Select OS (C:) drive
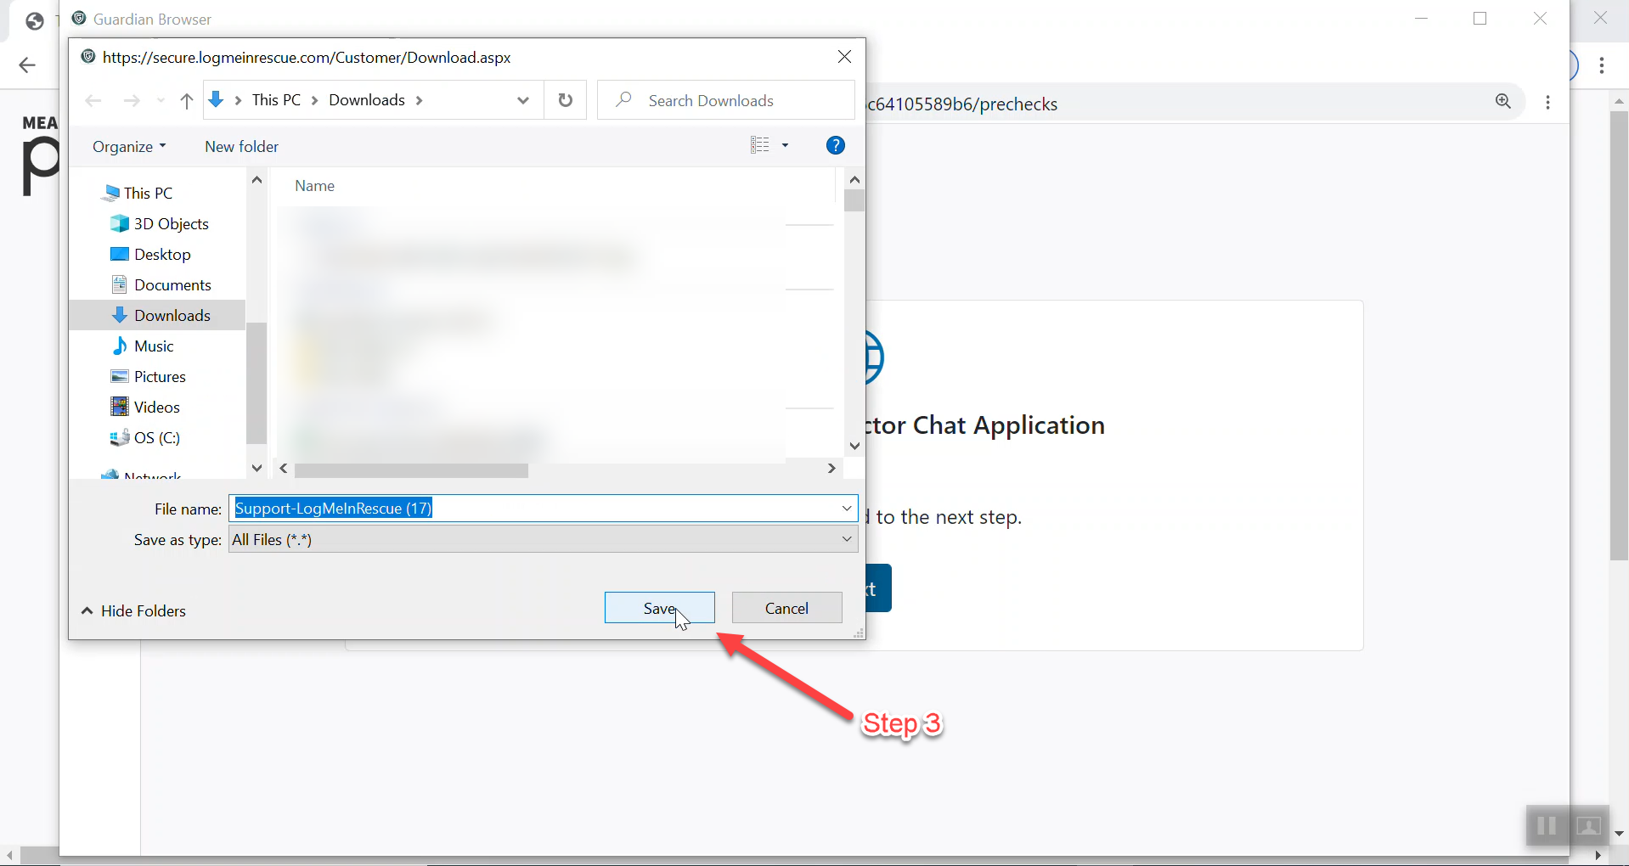The width and height of the screenshot is (1629, 866). click(x=157, y=437)
